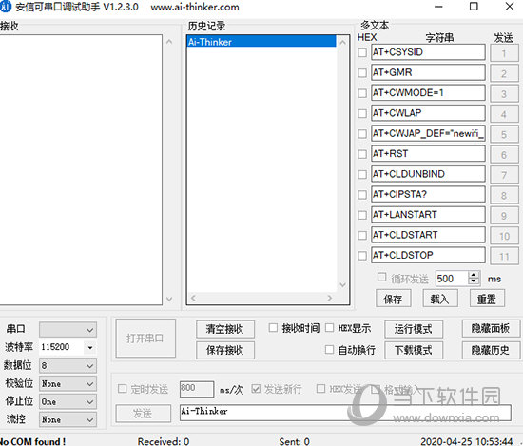Click history list scroll left arrow
This screenshot has width=523, height=446.
(x=193, y=298)
